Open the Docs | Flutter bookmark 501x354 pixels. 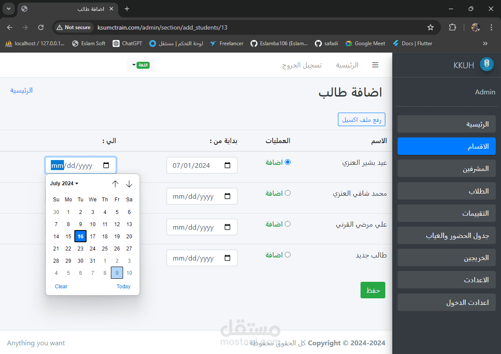pyautogui.click(x=412, y=43)
